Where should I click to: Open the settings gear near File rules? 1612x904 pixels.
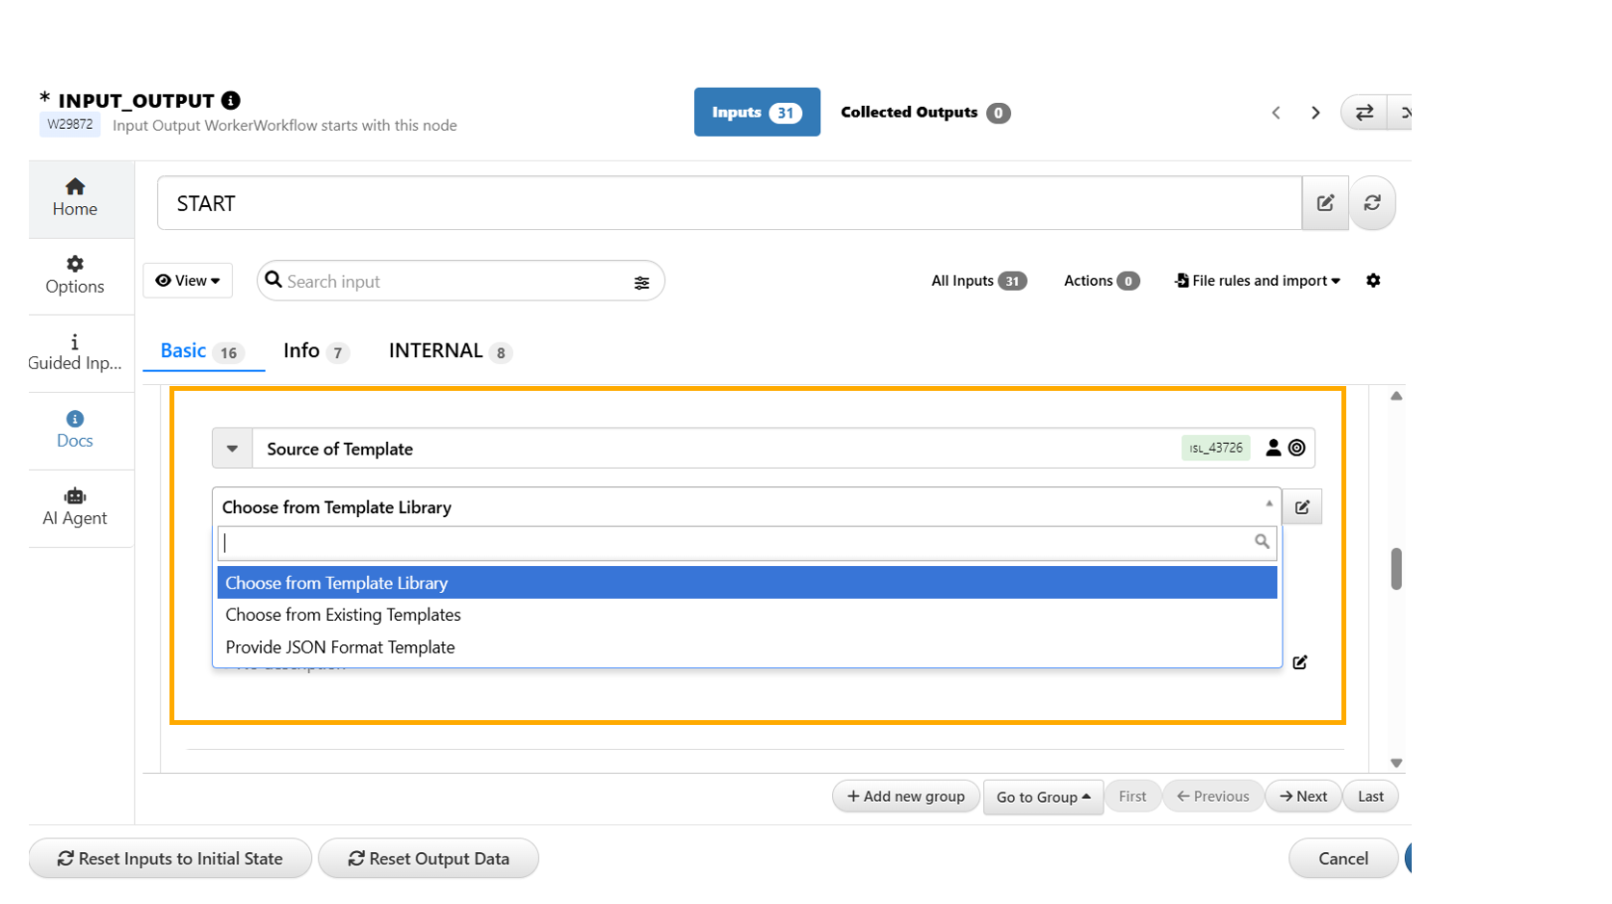pos(1373,280)
